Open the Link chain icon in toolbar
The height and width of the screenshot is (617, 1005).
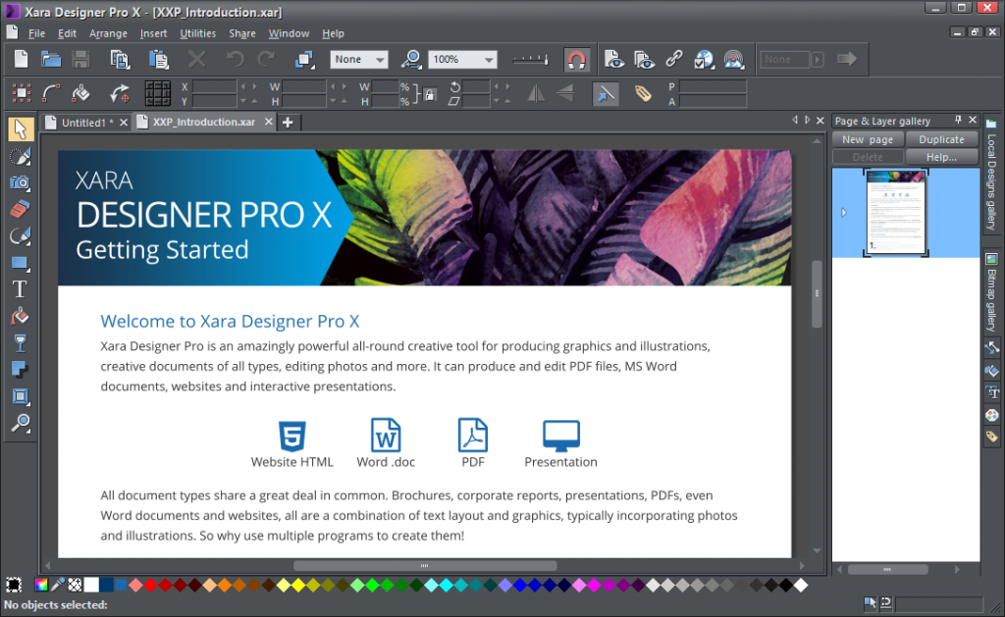(673, 59)
